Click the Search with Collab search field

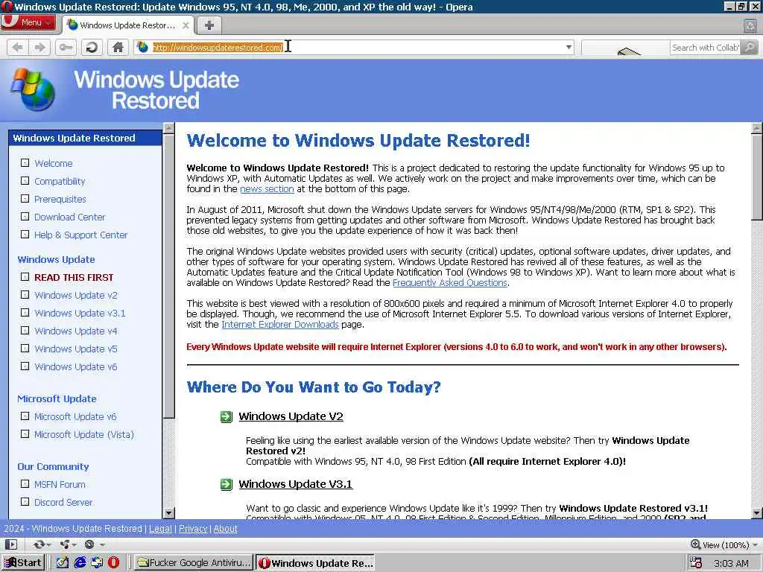(704, 47)
